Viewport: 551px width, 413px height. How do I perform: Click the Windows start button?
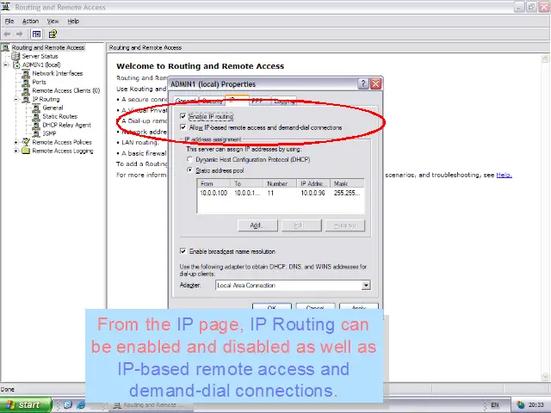click(26, 405)
